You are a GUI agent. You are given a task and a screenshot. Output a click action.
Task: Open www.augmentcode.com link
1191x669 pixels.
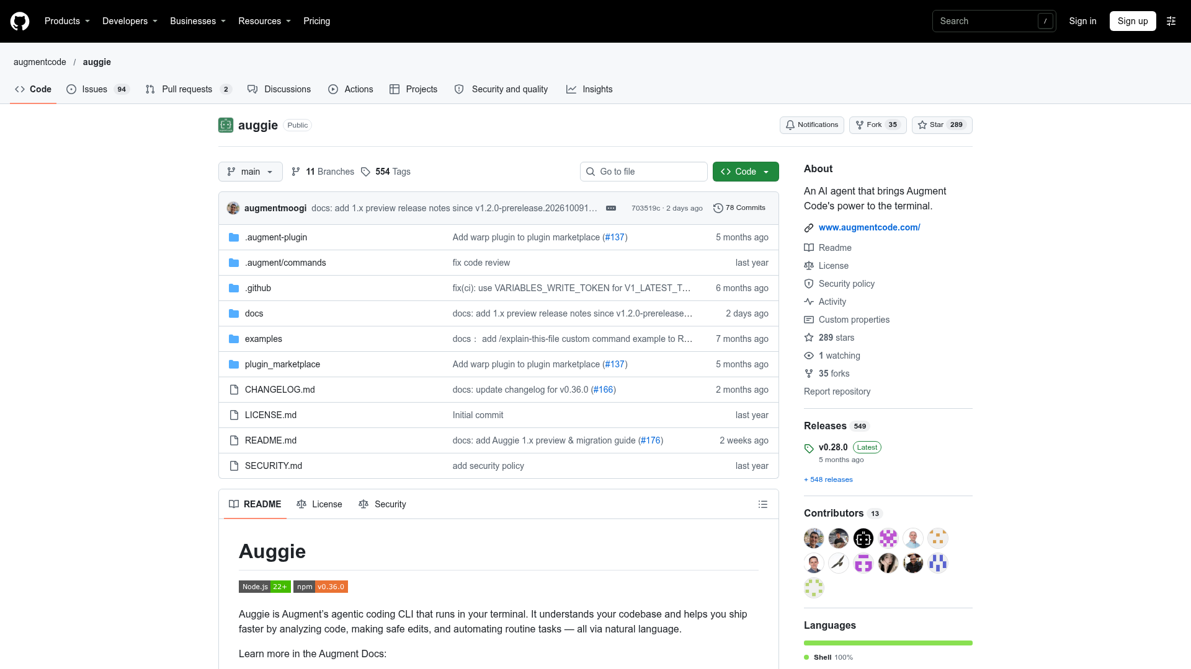[869, 227]
